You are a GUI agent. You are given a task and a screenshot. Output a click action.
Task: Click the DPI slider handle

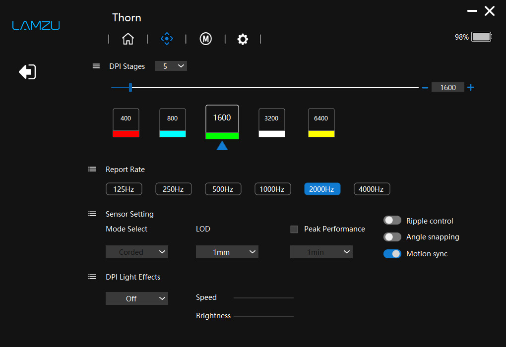(x=130, y=87)
